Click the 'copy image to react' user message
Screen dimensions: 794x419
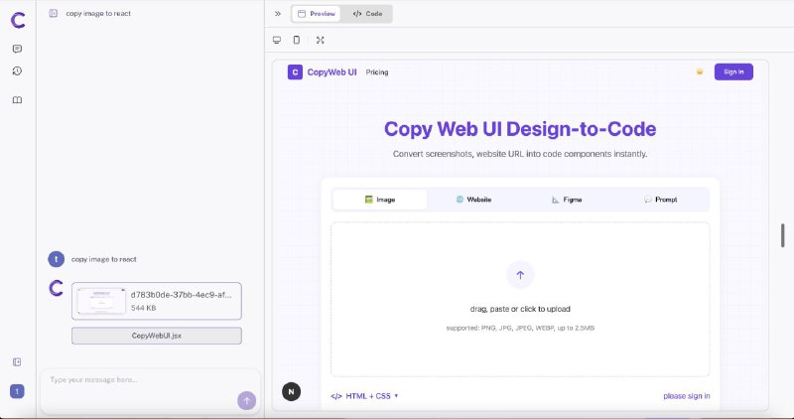point(104,259)
